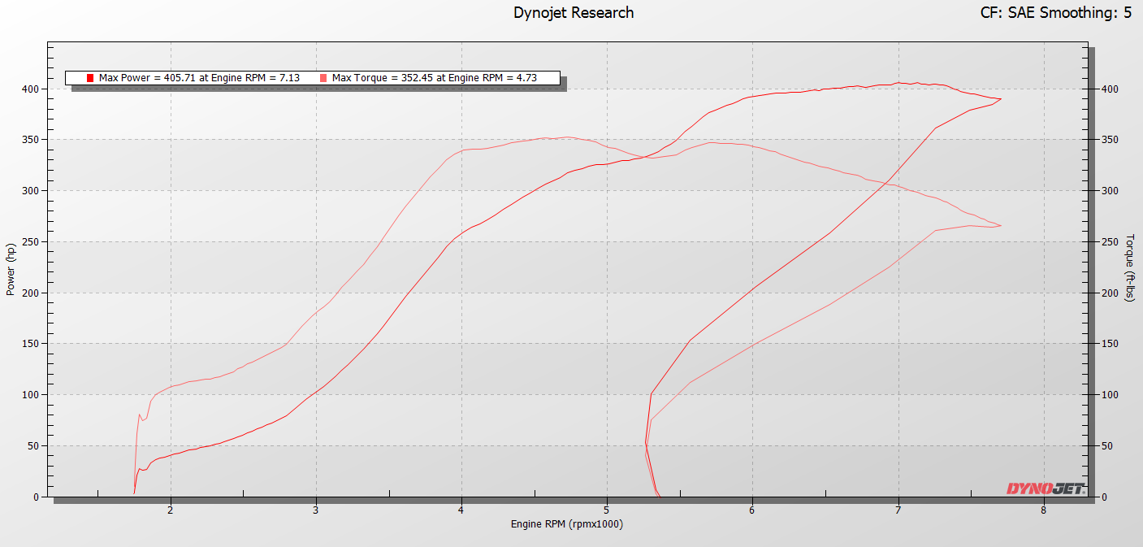Click the 3 tick label on RPM axis
This screenshot has width=1143, height=547.
coord(316,510)
